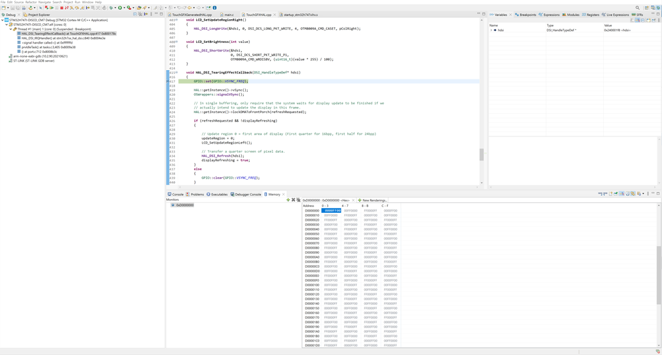Click the Debug bug toolbar icon
This screenshot has width=662, height=355.
point(111,7)
